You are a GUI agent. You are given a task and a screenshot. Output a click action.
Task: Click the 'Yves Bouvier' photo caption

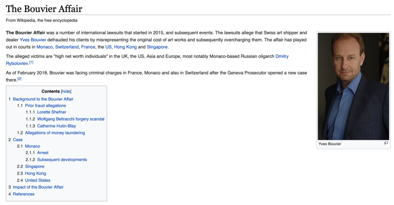(330, 144)
